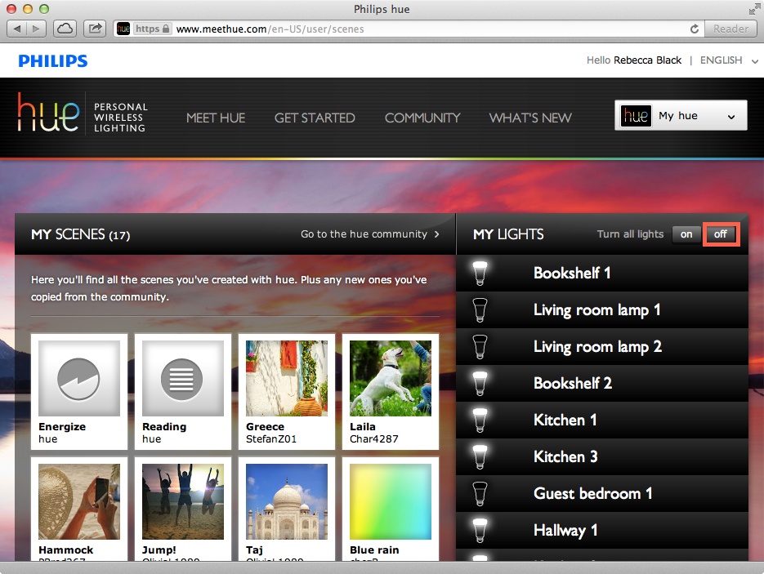Select the Reading scene
Viewport: 764px width, 574px height.
(x=183, y=392)
